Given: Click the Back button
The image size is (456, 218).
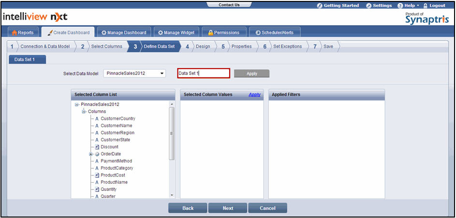Looking at the screenshot, I should (188, 208).
